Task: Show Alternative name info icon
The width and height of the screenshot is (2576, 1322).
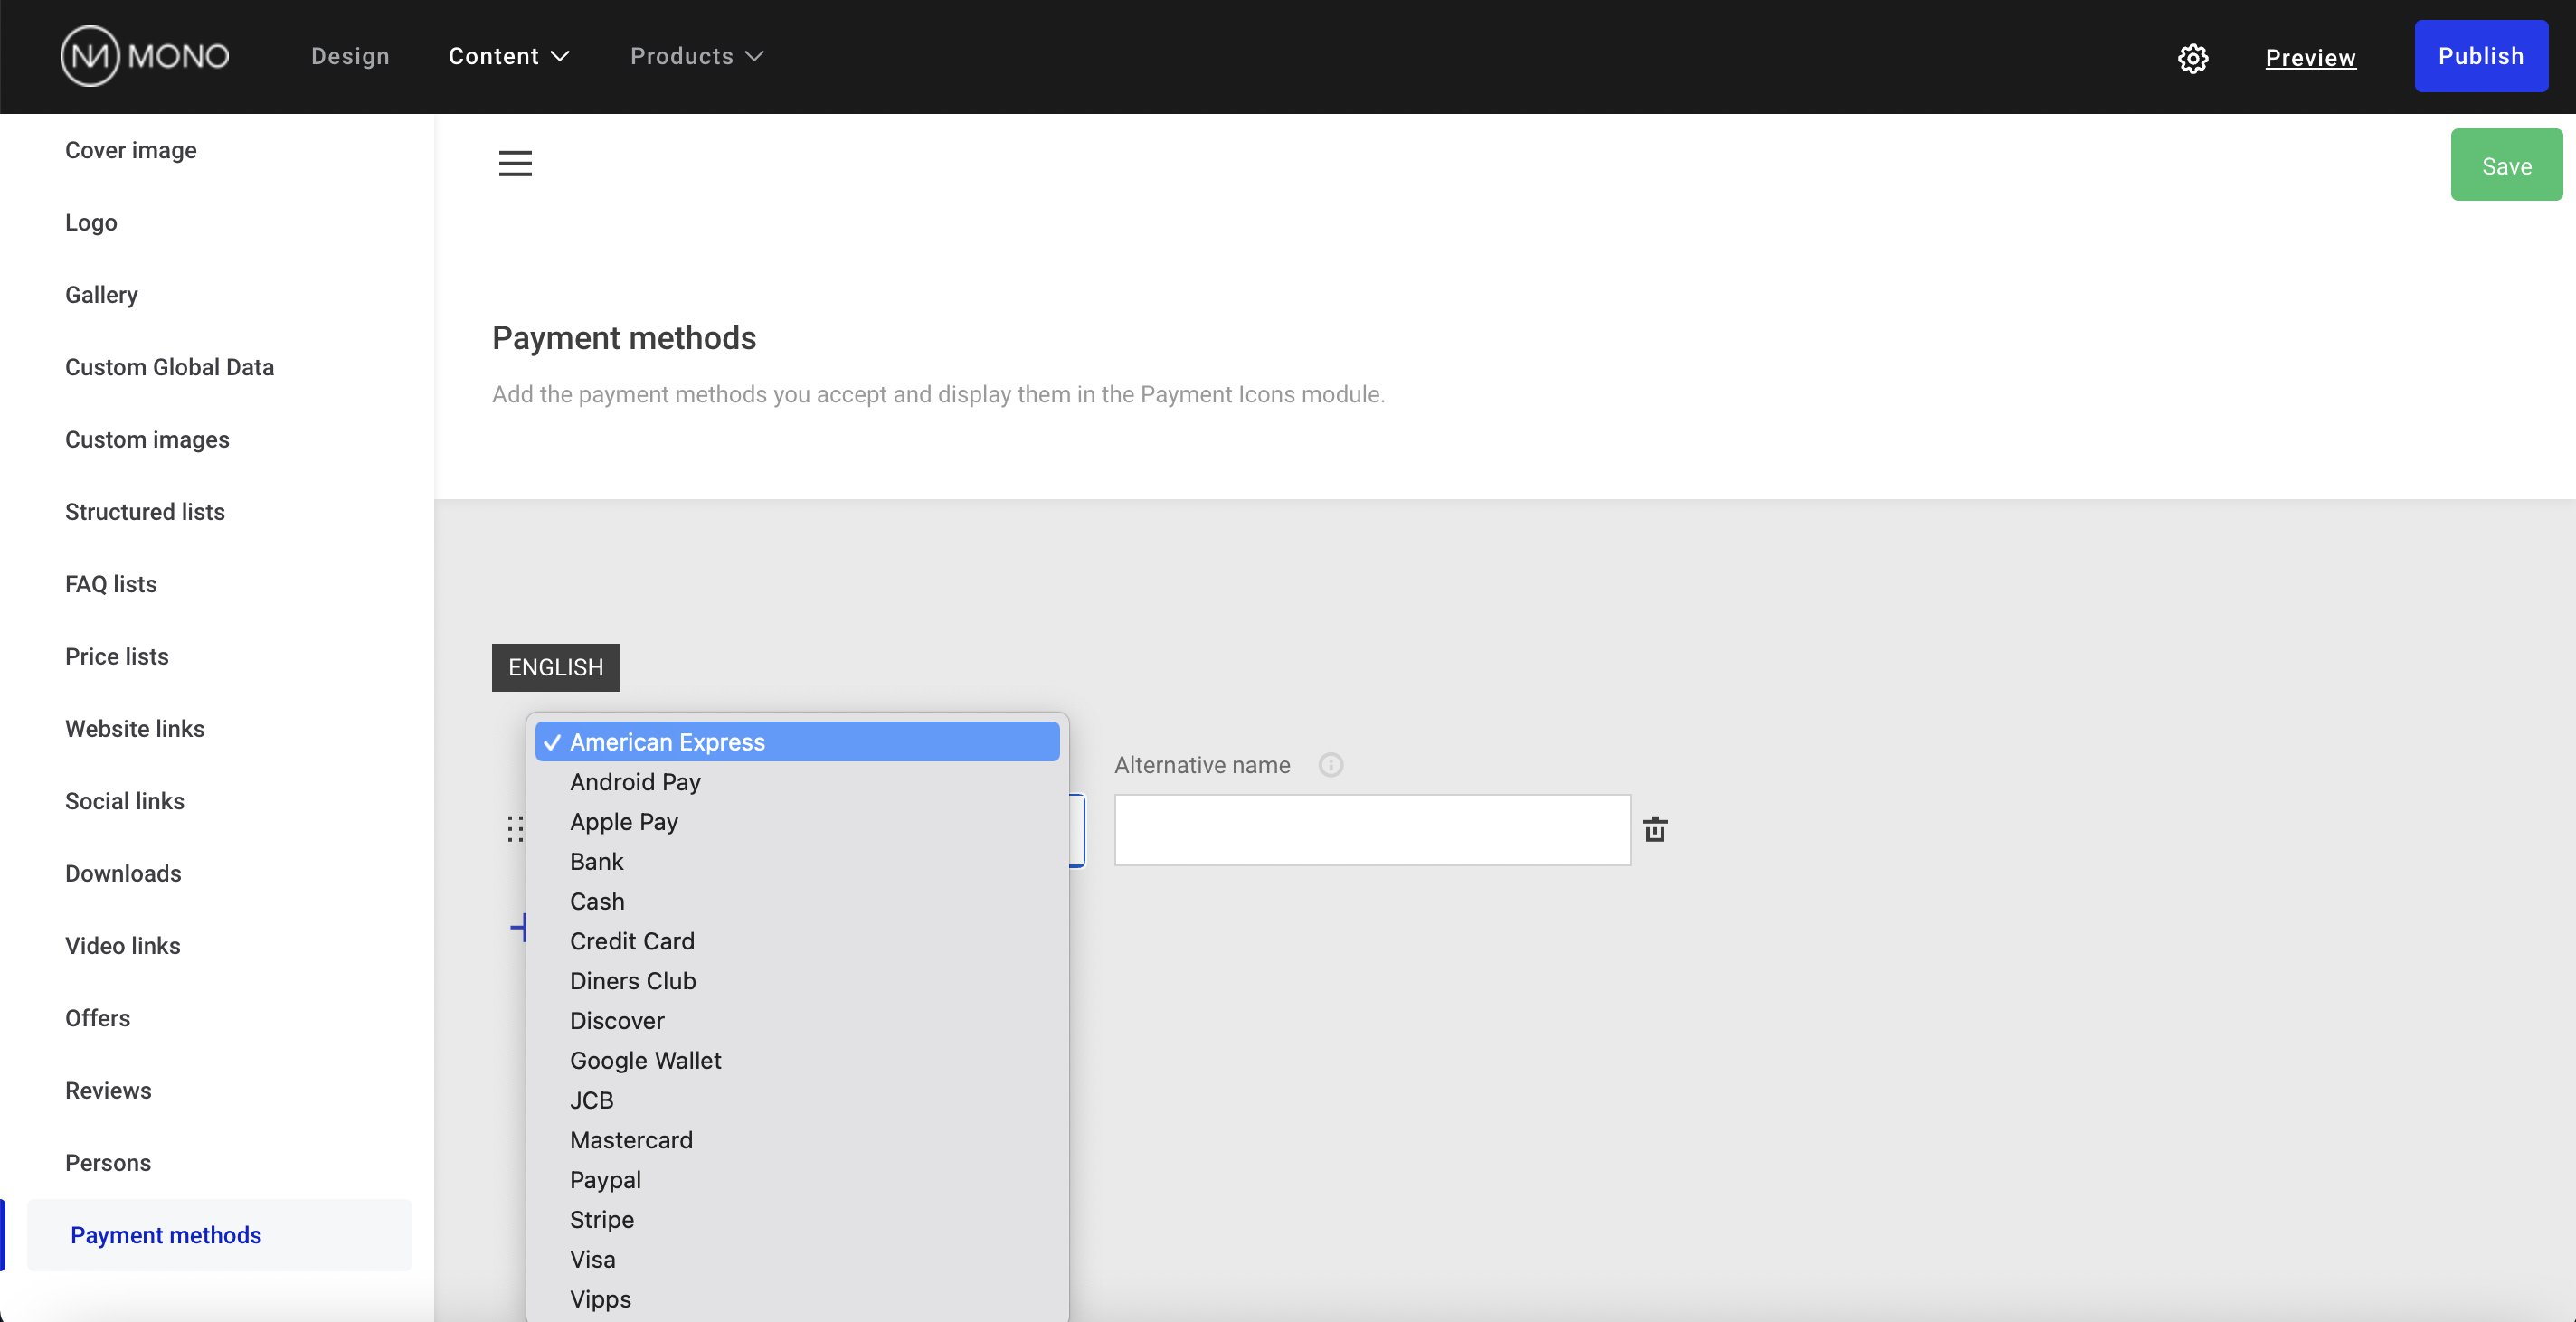Action: click(x=1330, y=765)
